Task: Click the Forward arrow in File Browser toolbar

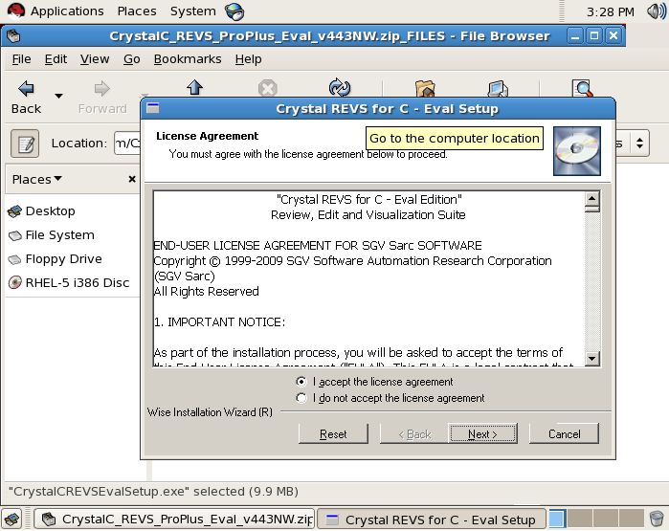Action: tap(102, 89)
